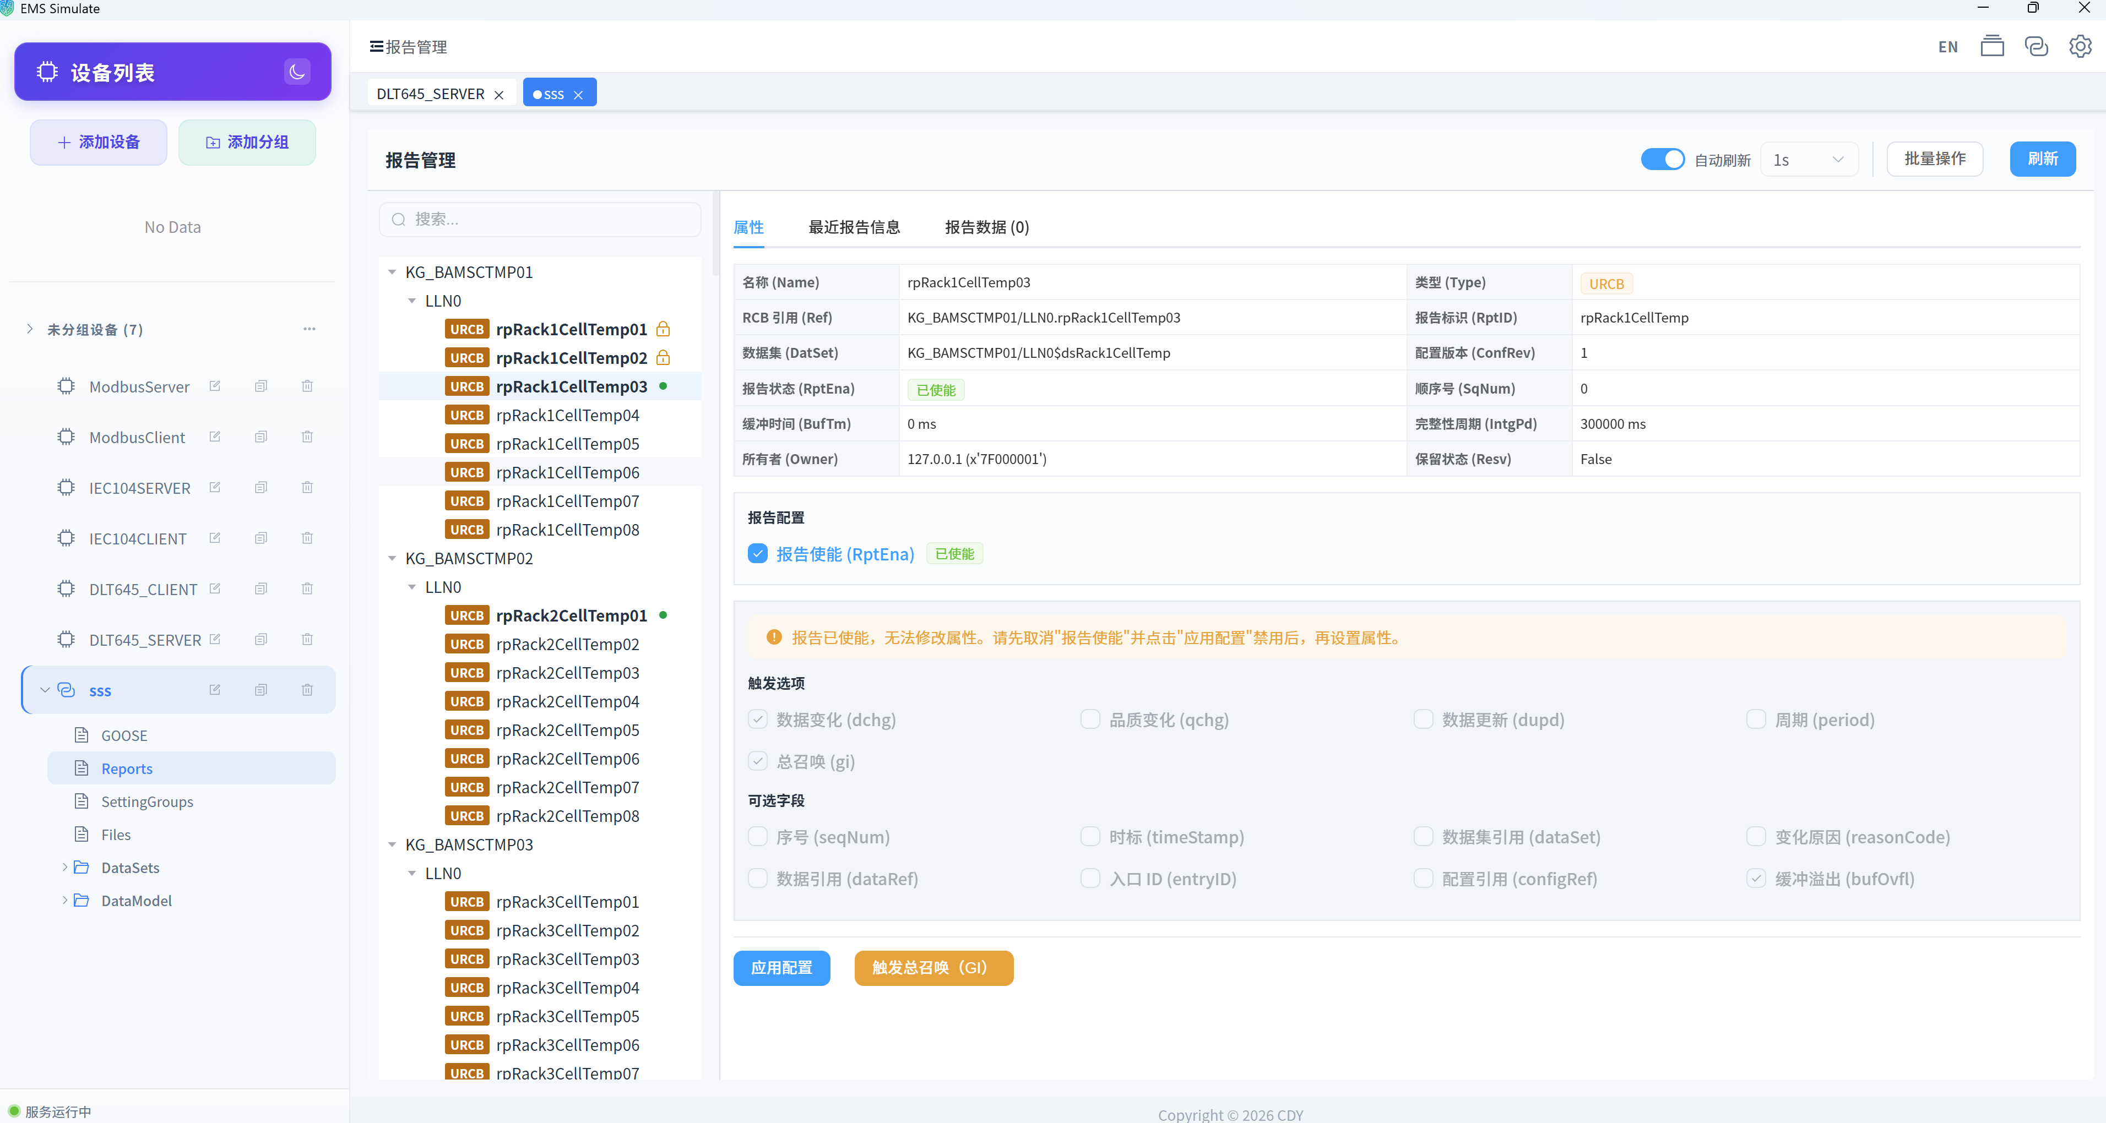The height and width of the screenshot is (1123, 2106).
Task: Click the 触发总召唤 (GI) button
Action: pyautogui.click(x=933, y=968)
